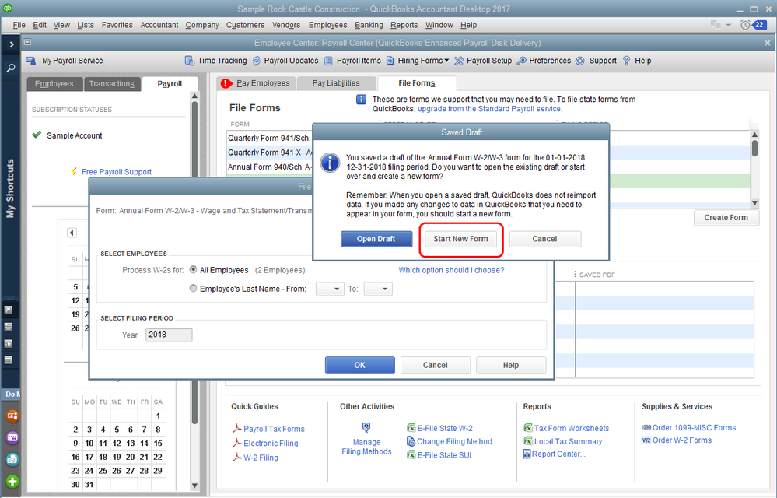This screenshot has height=498, width=777.
Task: Open Time Tracking in the payroll toolbar
Action: (x=216, y=61)
